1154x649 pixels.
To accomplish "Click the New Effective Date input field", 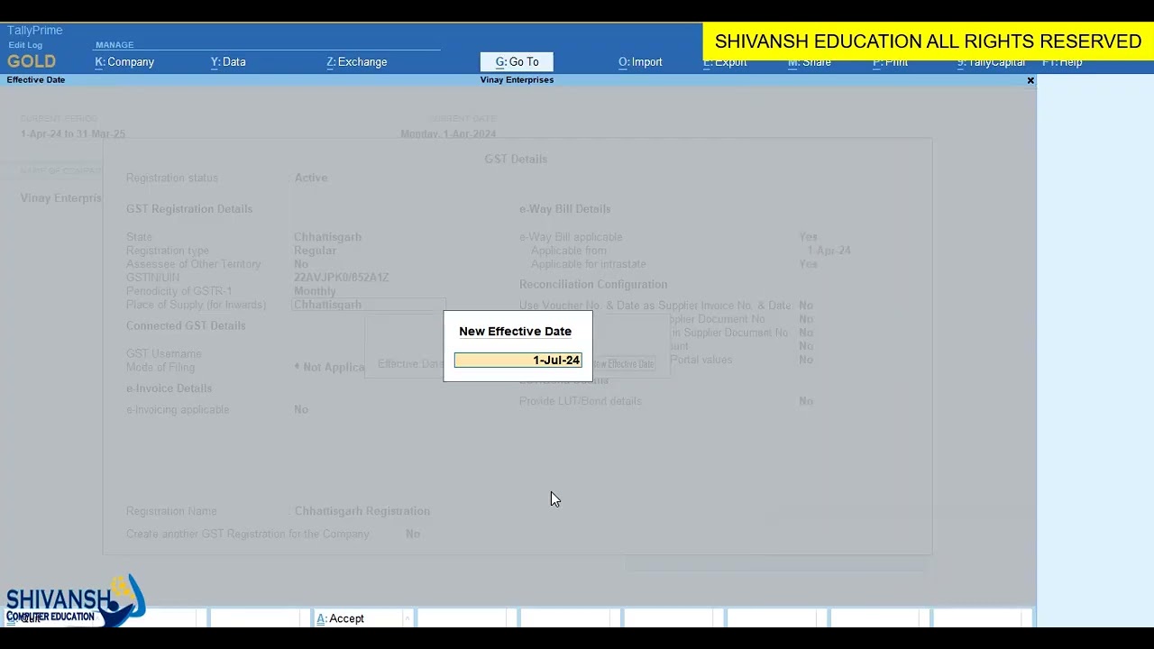I will 518,361.
